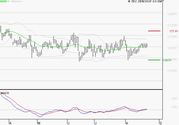
Task: Click the BBands legend label
Action: coord(16,1)
